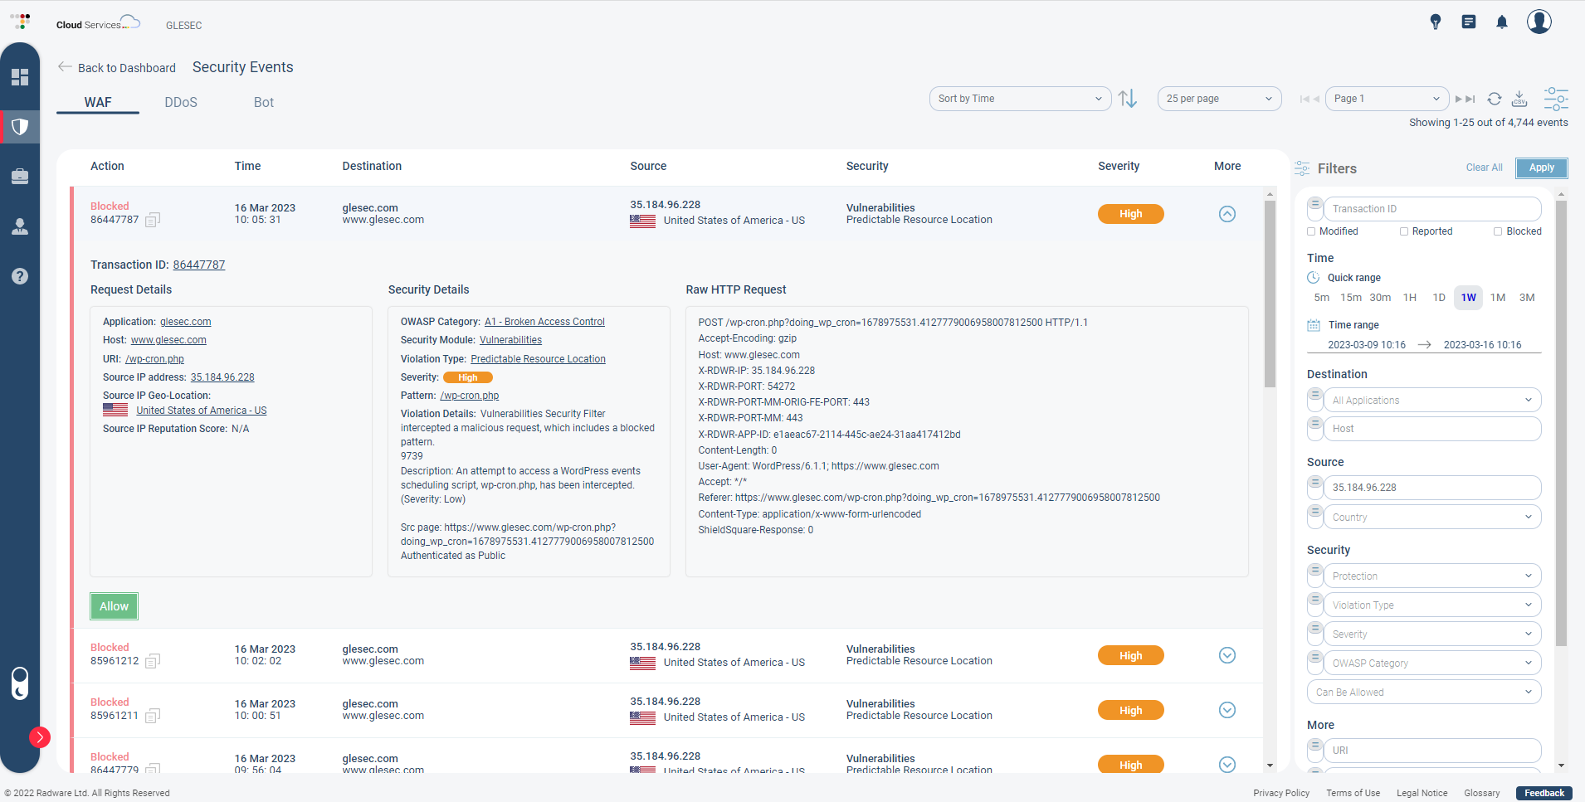Copy transaction ID 85961211 icon
Viewport: 1585px width, 802px height.
(153, 716)
